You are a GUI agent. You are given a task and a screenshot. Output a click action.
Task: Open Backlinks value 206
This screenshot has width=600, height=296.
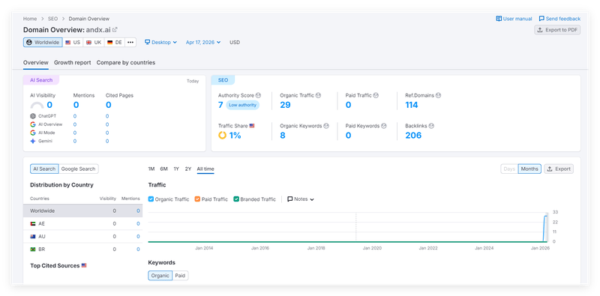click(413, 136)
